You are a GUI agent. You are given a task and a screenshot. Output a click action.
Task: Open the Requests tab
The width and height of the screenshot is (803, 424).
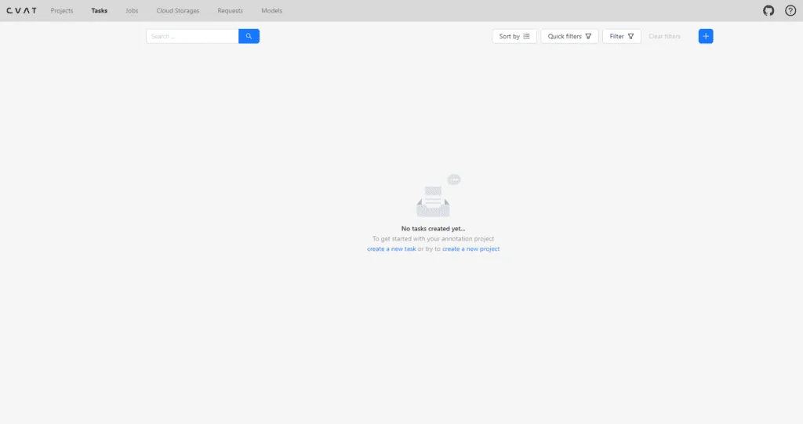tap(230, 11)
